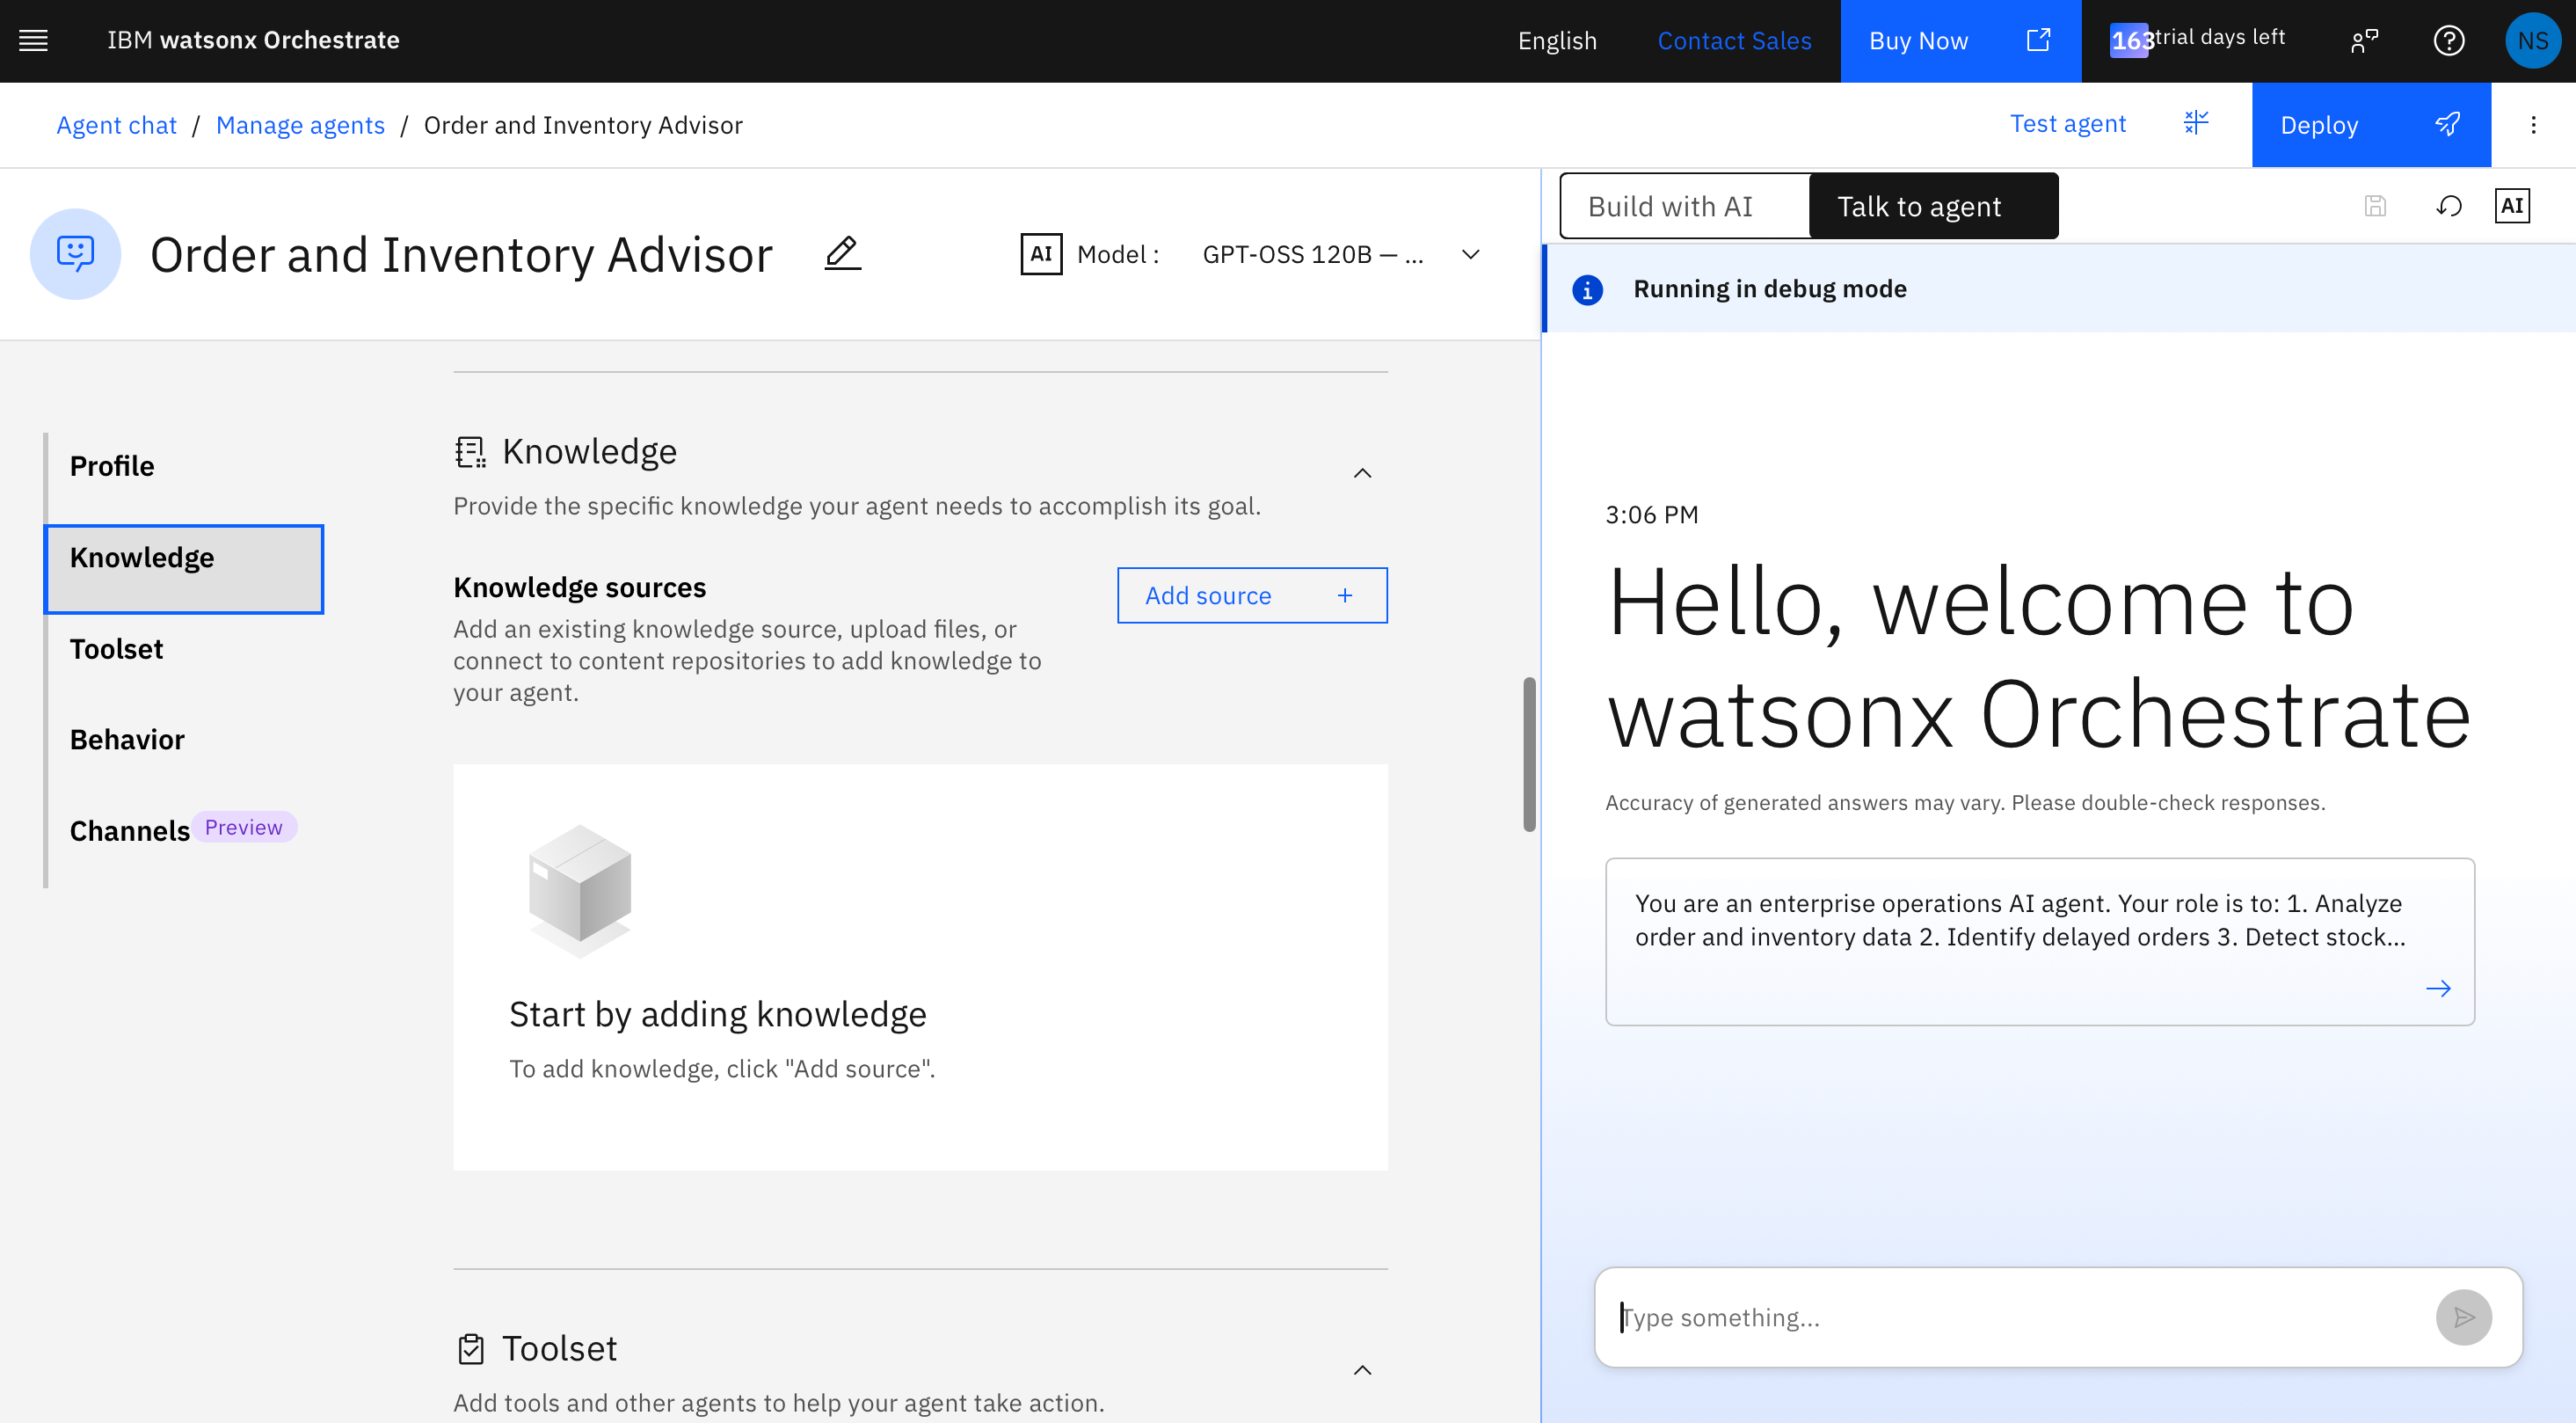Open the English language selector

1557,41
